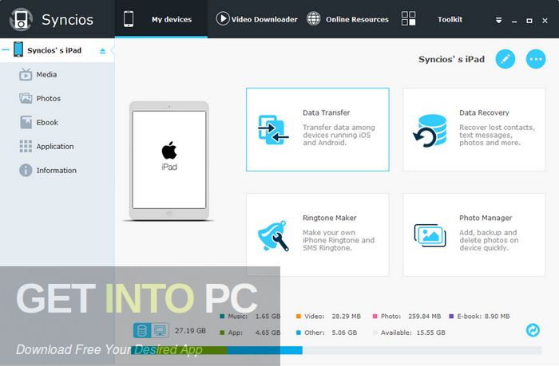Click the Photo Manager image icon
The height and width of the screenshot is (366, 559).
(x=430, y=235)
